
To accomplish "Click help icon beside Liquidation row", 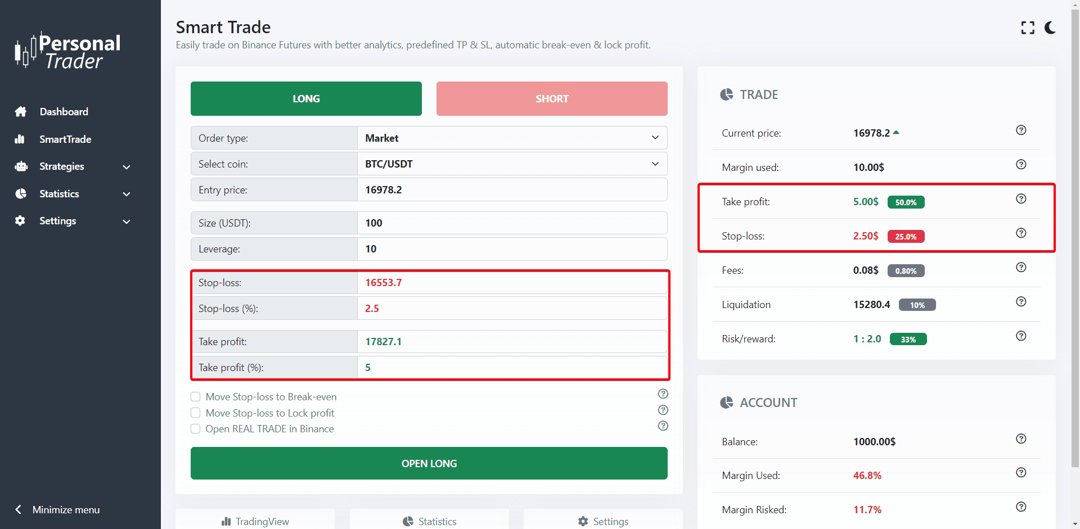I will (1021, 302).
